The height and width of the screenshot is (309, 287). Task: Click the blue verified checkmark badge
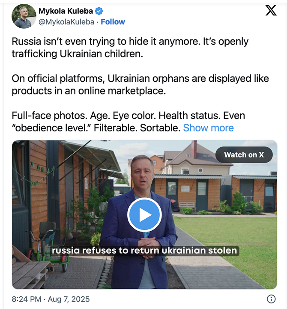click(x=99, y=11)
